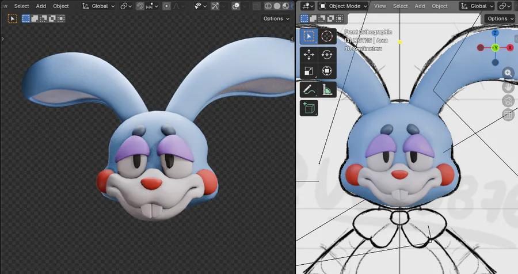Open proportional falloff dropdown in left viewport
Viewport: 518px width, 274px height.
coord(178,6)
